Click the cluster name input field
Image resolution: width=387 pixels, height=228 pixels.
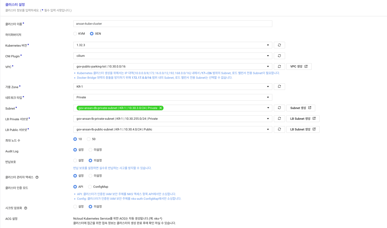coord(172,24)
